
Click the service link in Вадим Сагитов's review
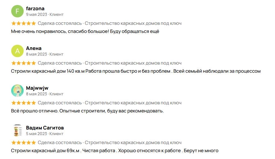[133, 143]
